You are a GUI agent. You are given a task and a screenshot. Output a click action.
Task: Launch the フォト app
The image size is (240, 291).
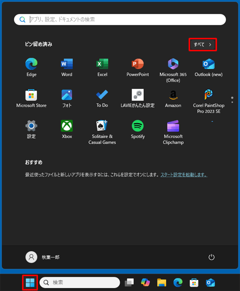point(67,99)
